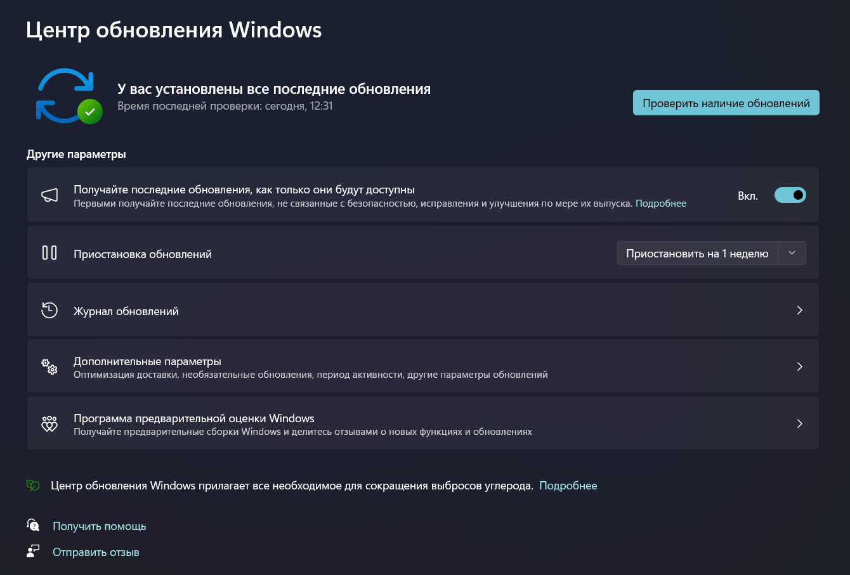Click the green leaf carbon emissions icon

(x=33, y=486)
